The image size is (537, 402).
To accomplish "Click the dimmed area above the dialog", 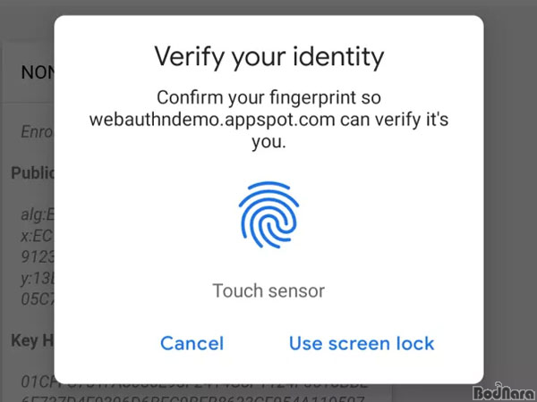I will [x=268, y=7].
